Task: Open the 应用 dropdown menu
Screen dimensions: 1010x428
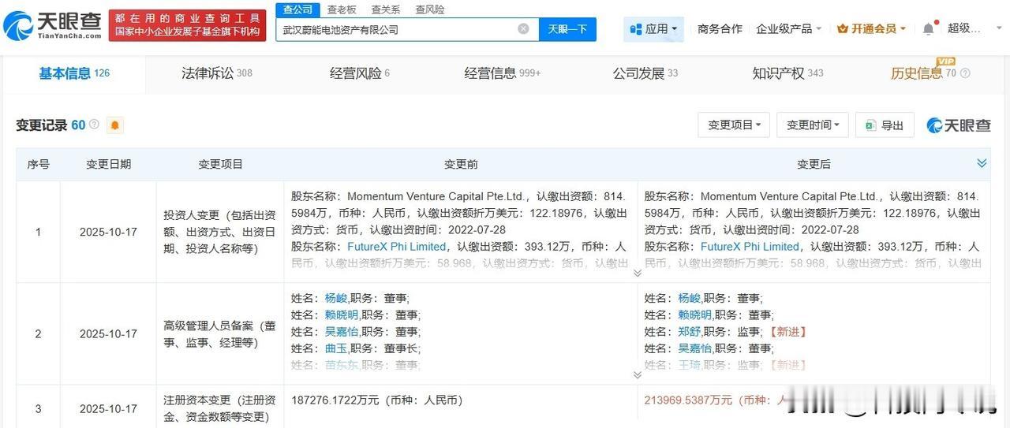Action: 654,29
